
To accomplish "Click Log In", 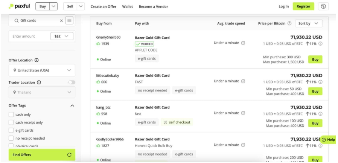I will [283, 6].
